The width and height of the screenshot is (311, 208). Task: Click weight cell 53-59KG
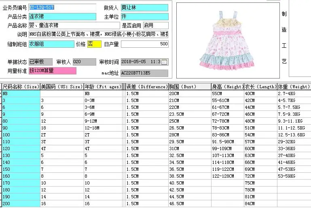(294, 176)
